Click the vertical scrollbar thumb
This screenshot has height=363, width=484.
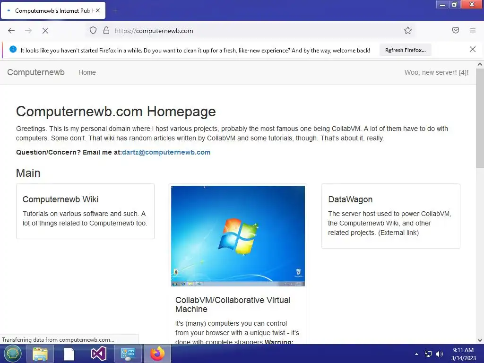pyautogui.click(x=480, y=118)
